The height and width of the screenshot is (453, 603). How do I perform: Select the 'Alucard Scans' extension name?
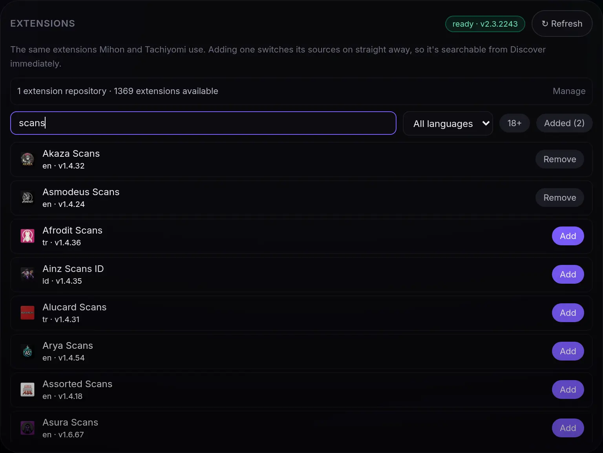click(x=75, y=307)
